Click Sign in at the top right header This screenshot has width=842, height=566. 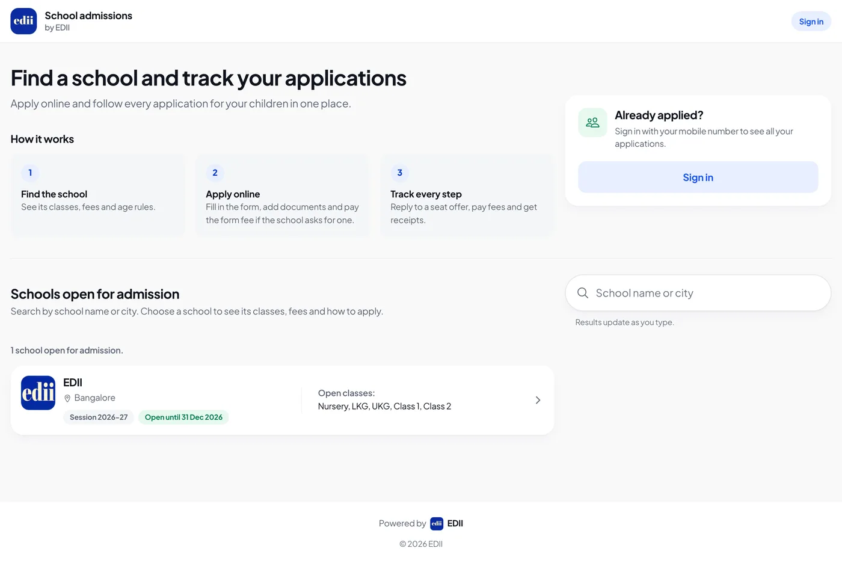point(811,22)
